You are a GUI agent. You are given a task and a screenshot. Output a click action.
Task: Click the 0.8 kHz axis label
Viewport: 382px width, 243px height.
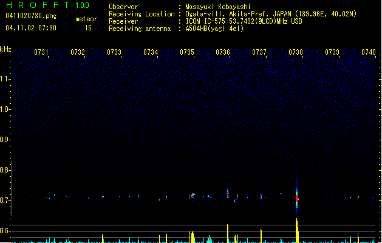pyautogui.click(x=5, y=170)
